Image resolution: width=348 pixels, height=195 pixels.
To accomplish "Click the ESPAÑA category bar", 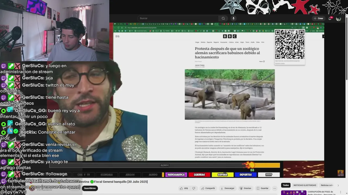I will (222, 175).
